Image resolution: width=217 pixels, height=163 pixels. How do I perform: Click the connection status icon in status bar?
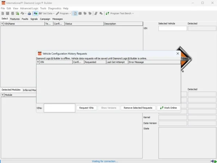click(213, 161)
